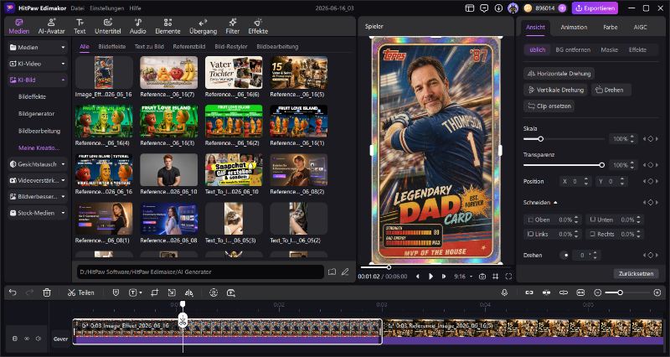Enter fullscreen preview in player
This screenshot has width=670, height=357.
point(508,277)
